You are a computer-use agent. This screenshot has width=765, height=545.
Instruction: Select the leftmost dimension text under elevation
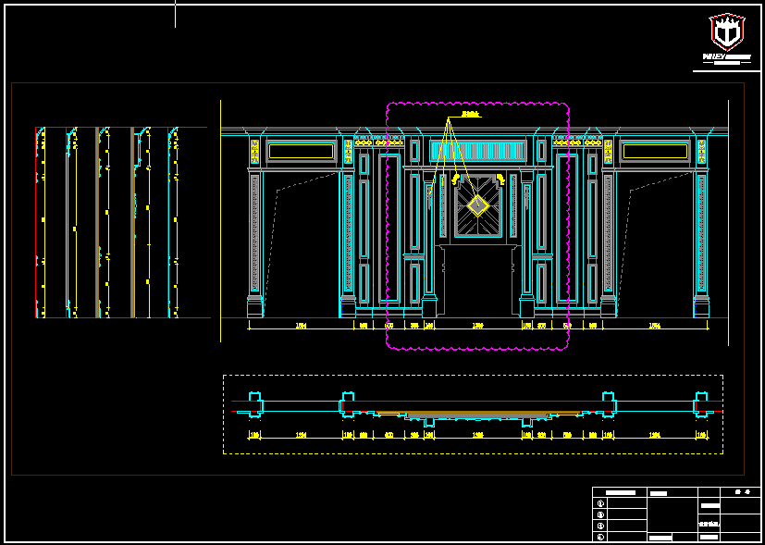pyautogui.click(x=301, y=326)
